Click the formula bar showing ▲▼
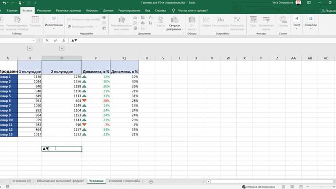The height and width of the screenshot is (189, 336). click(203, 40)
